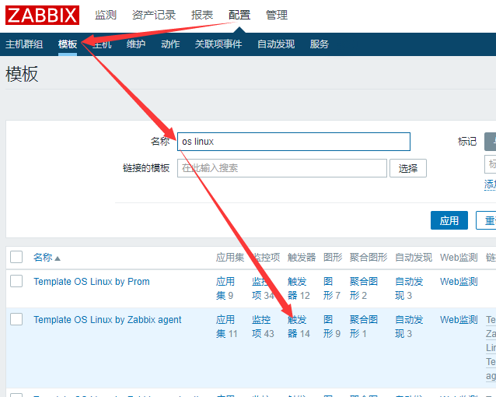
Task: Click the blue 应用 button
Action: pos(449,220)
